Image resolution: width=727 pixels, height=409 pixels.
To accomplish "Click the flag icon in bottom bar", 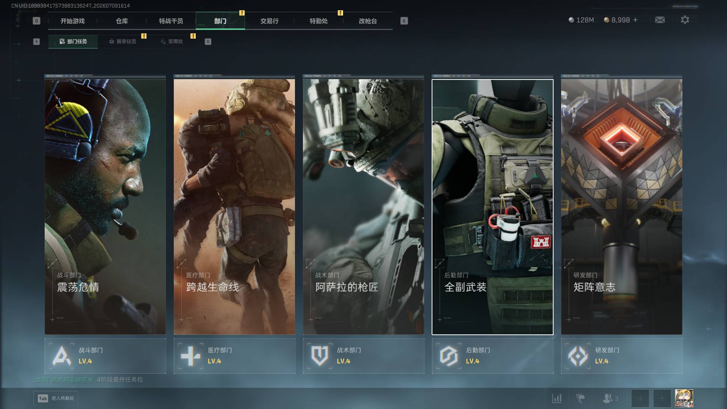I will [580, 398].
